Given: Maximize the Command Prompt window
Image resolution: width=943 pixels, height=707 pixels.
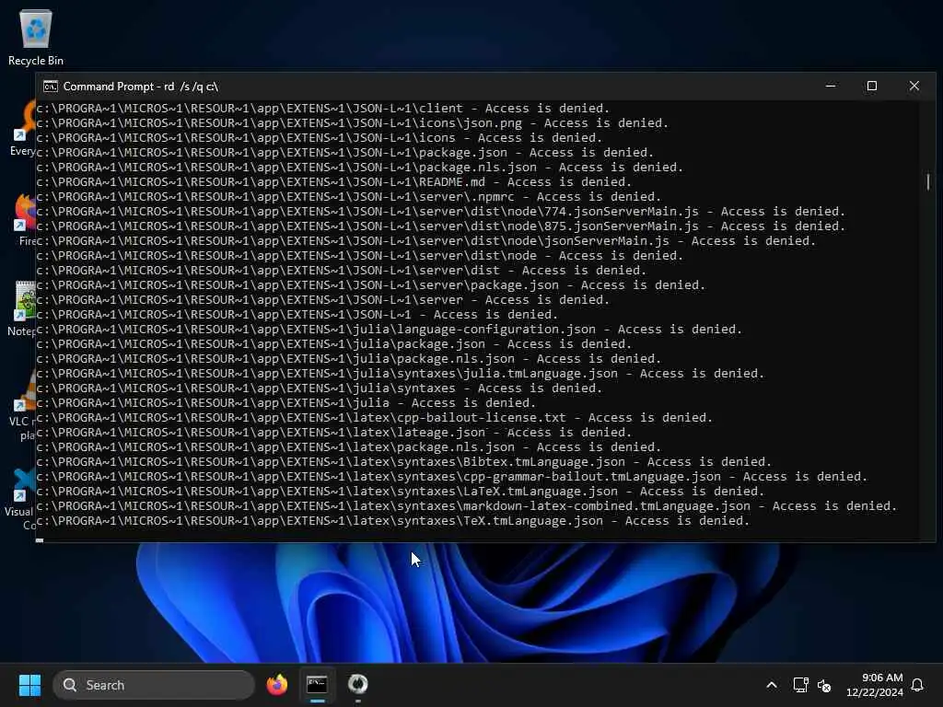Looking at the screenshot, I should point(872,86).
